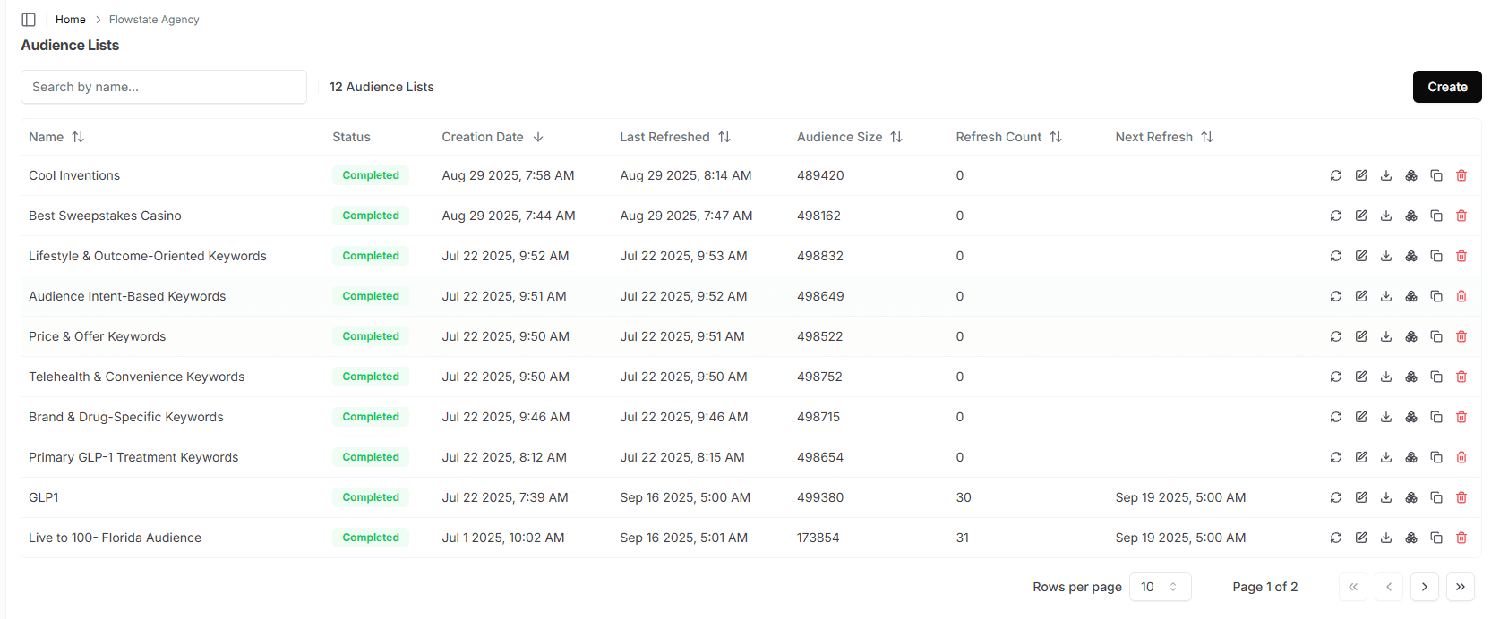Delete the Cool Inventions audience list
The height and width of the screenshot is (619, 1491).
coord(1461,175)
